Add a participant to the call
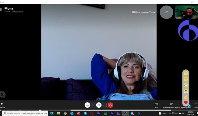Viewport: 198px width, 116px height. (x=166, y=12)
